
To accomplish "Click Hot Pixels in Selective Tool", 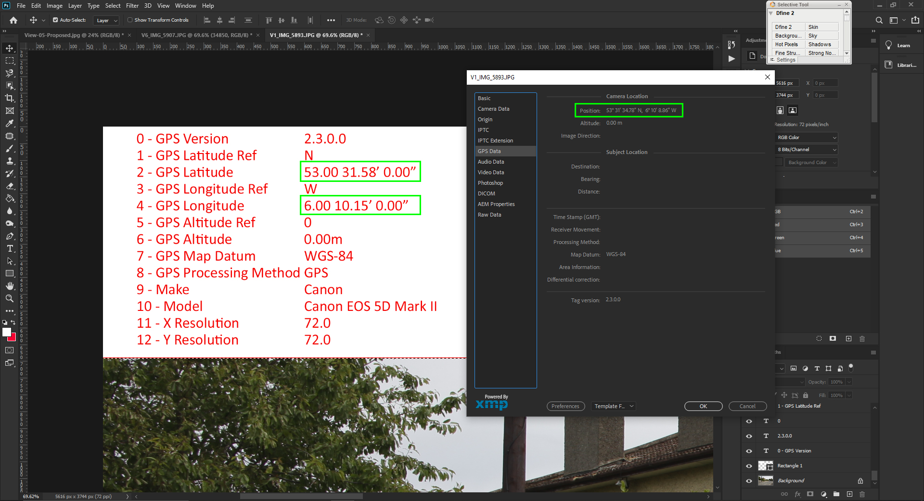I will coord(789,44).
